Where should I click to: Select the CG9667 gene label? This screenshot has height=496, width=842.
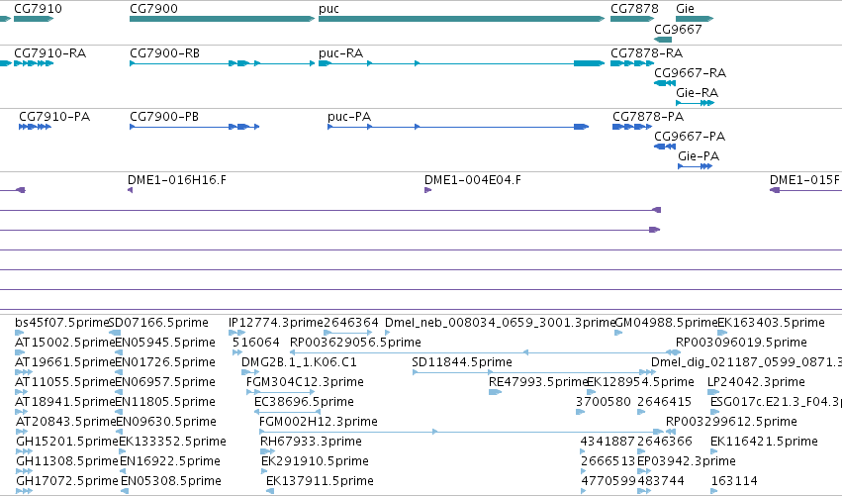678,29
